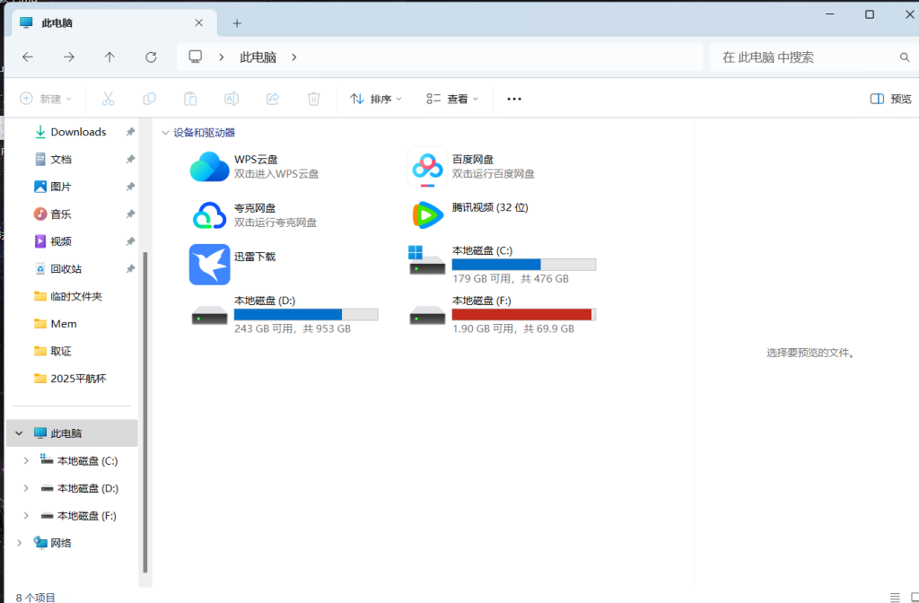Open the 腾讯视频 (32 位) icon
919x603 pixels.
427,215
